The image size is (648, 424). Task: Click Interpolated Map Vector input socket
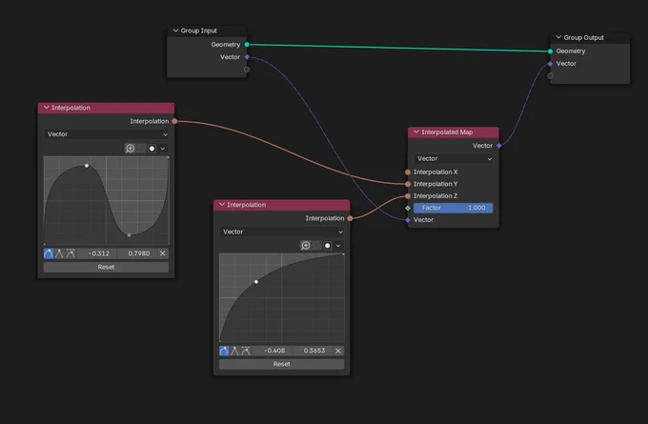coord(408,220)
